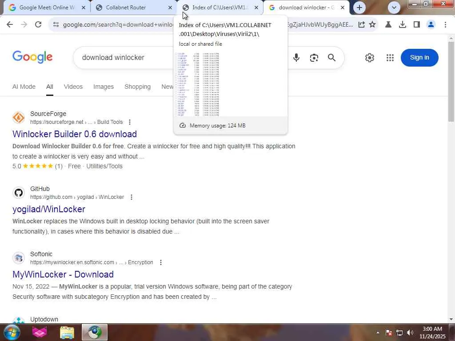Go back using the browser back arrow
Image resolution: width=455 pixels, height=341 pixels.
(x=10, y=25)
